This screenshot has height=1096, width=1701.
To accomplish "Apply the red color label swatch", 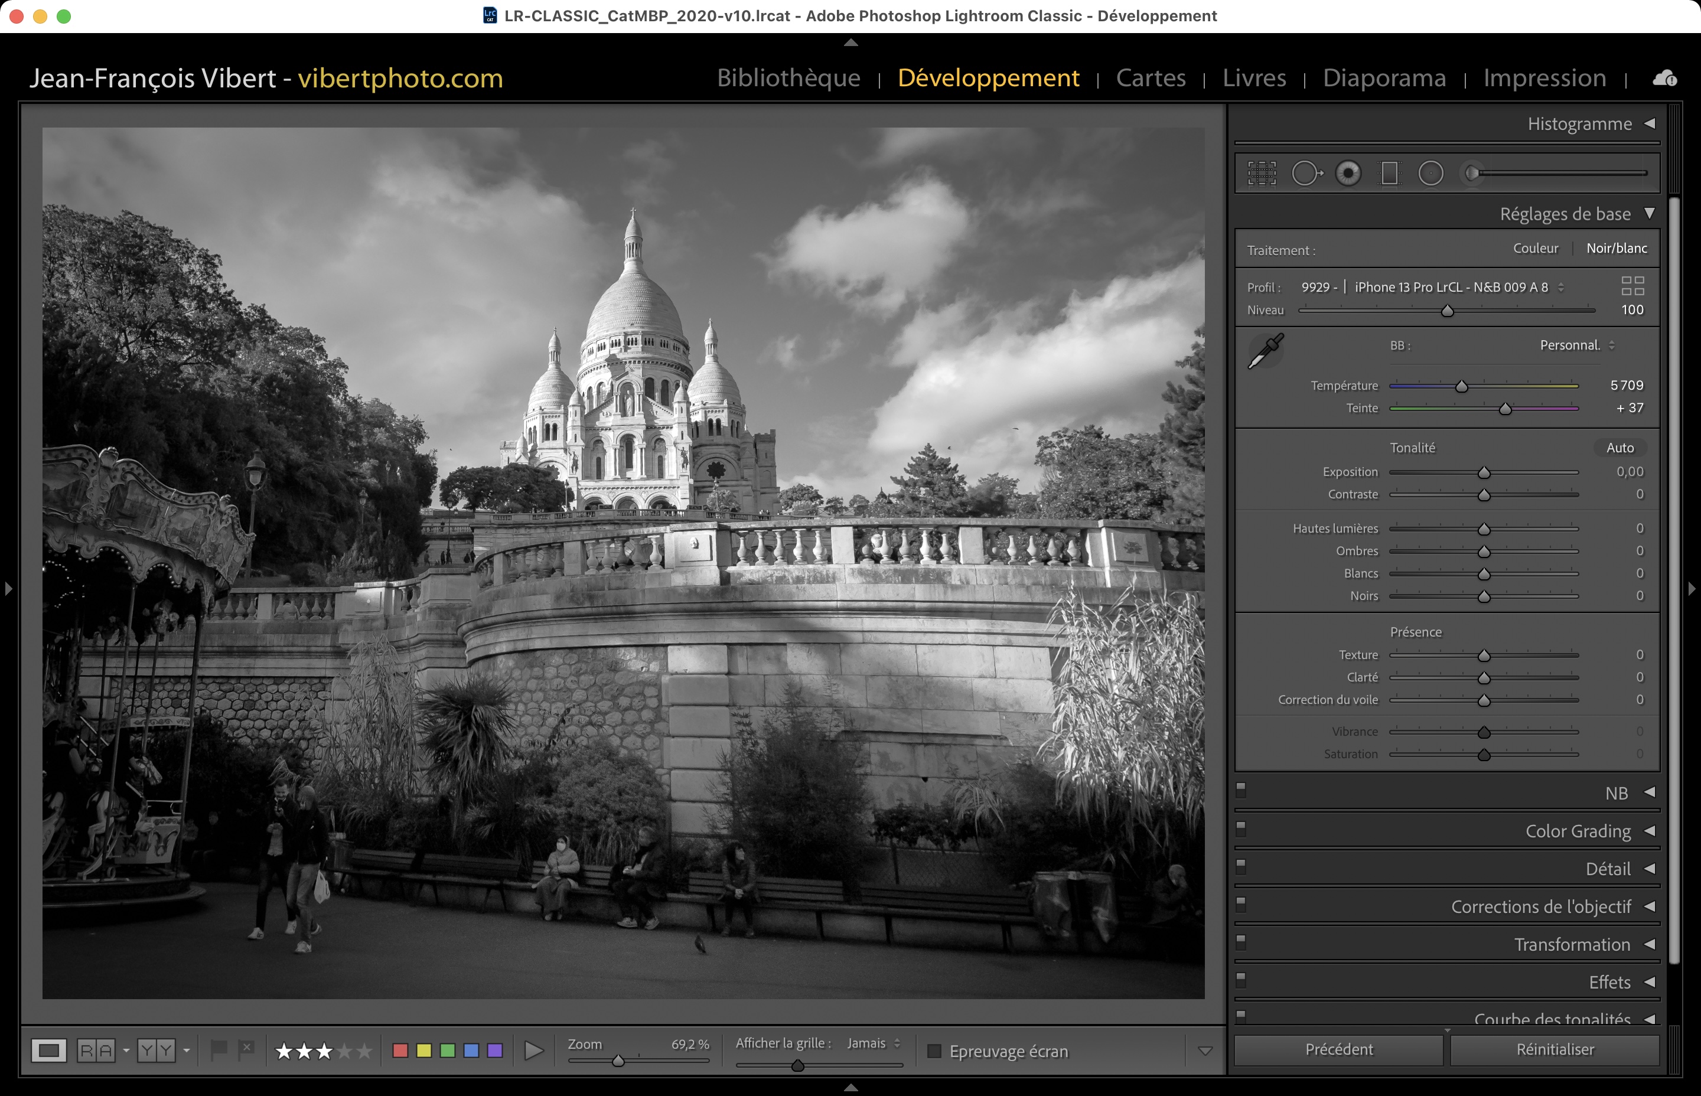I will (x=400, y=1051).
